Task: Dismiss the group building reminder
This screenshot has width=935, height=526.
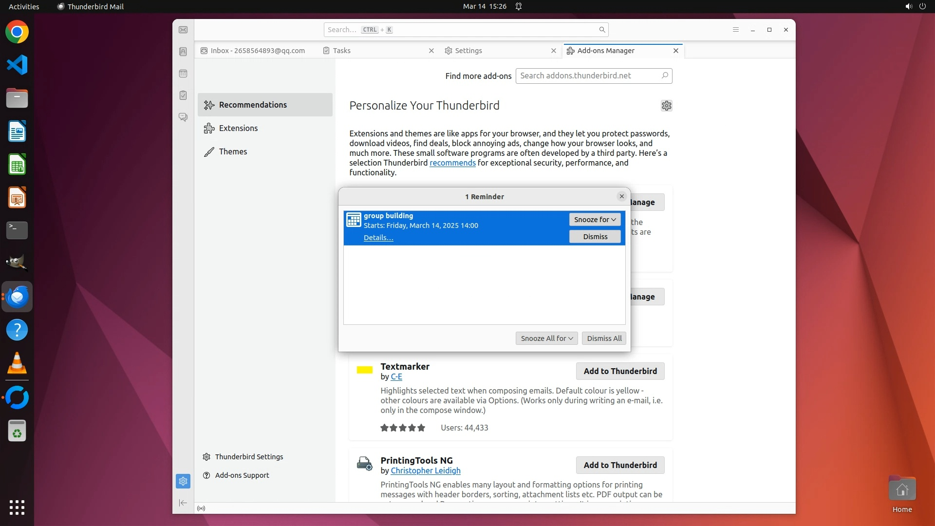Action: click(x=595, y=237)
